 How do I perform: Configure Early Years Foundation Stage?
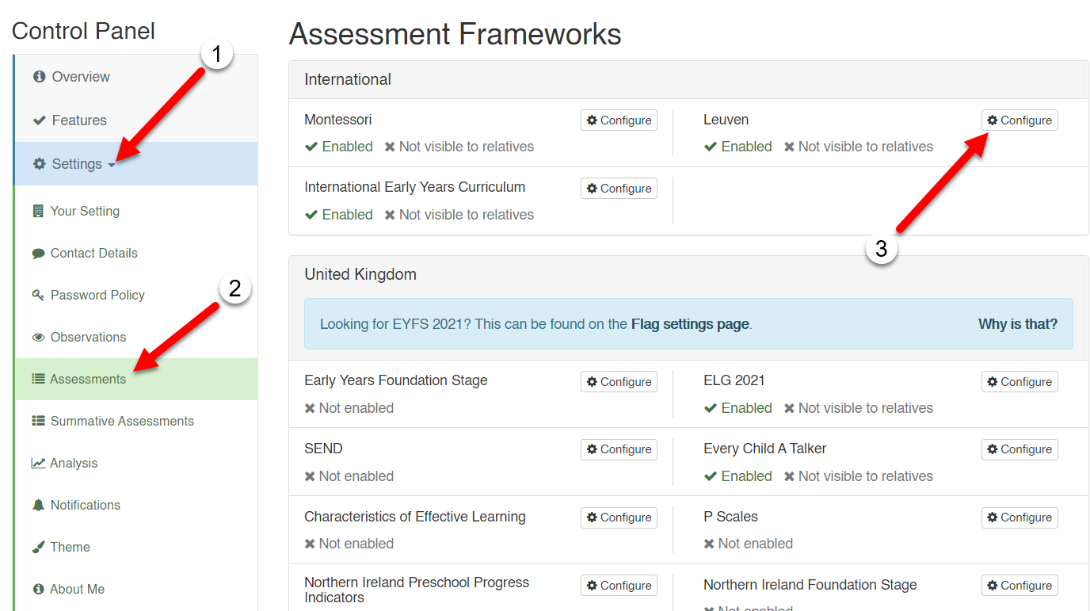click(619, 382)
